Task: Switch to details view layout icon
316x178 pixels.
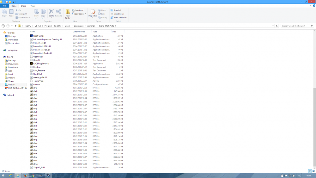Action: point(310,171)
